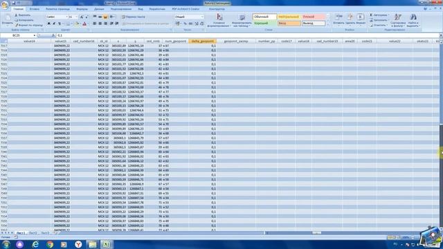Viewport: 443px width, 249px height.
Task: Click Копировать (Copy) in the clipboard group
Action: [x=24, y=20]
